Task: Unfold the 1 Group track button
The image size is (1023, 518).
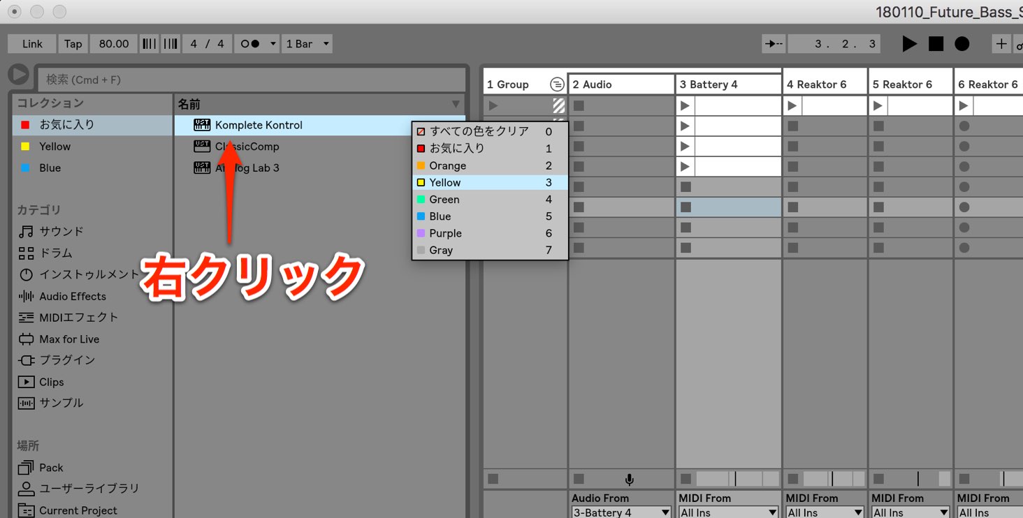Action: (x=557, y=84)
